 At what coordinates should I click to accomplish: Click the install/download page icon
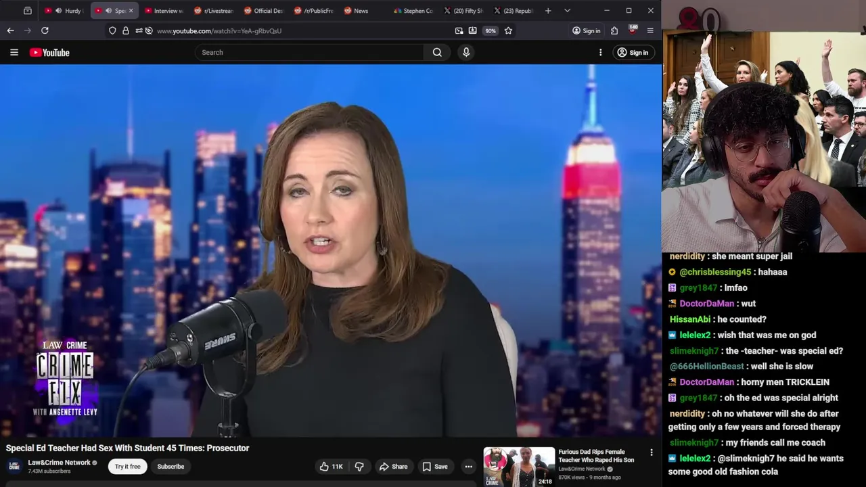(472, 30)
